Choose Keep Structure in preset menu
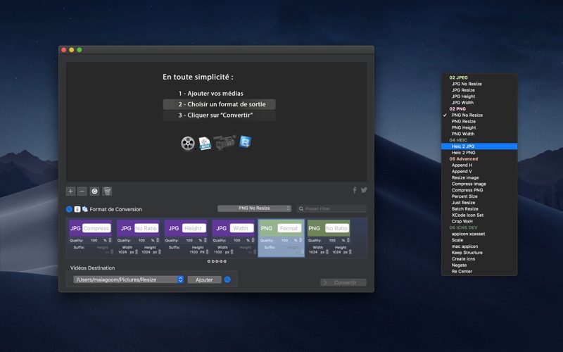 pos(479,253)
